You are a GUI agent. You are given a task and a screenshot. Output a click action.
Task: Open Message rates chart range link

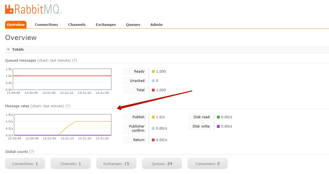pyautogui.click(x=47, y=106)
